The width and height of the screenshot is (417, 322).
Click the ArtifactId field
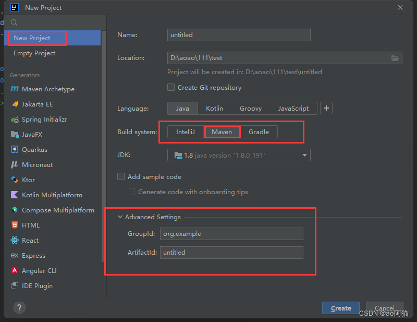(231, 252)
